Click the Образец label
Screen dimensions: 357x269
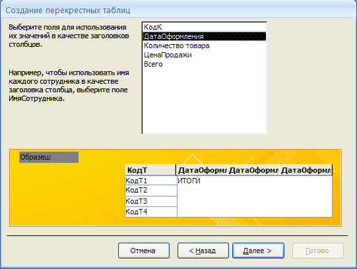click(49, 157)
